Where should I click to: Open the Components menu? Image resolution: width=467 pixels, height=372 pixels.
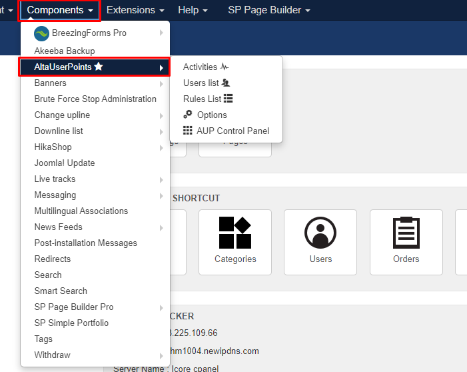[60, 10]
